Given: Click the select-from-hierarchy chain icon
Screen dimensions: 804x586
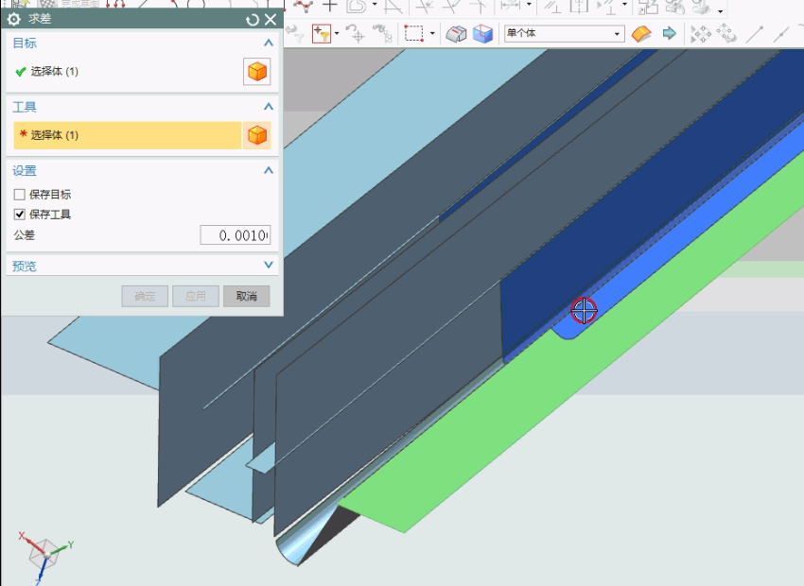Looking at the screenshot, I should point(382,34).
